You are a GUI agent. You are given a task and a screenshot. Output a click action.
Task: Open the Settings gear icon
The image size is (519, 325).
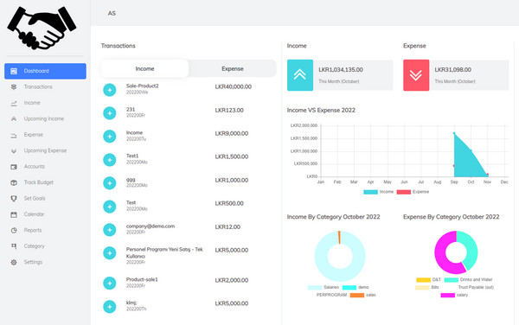14,262
